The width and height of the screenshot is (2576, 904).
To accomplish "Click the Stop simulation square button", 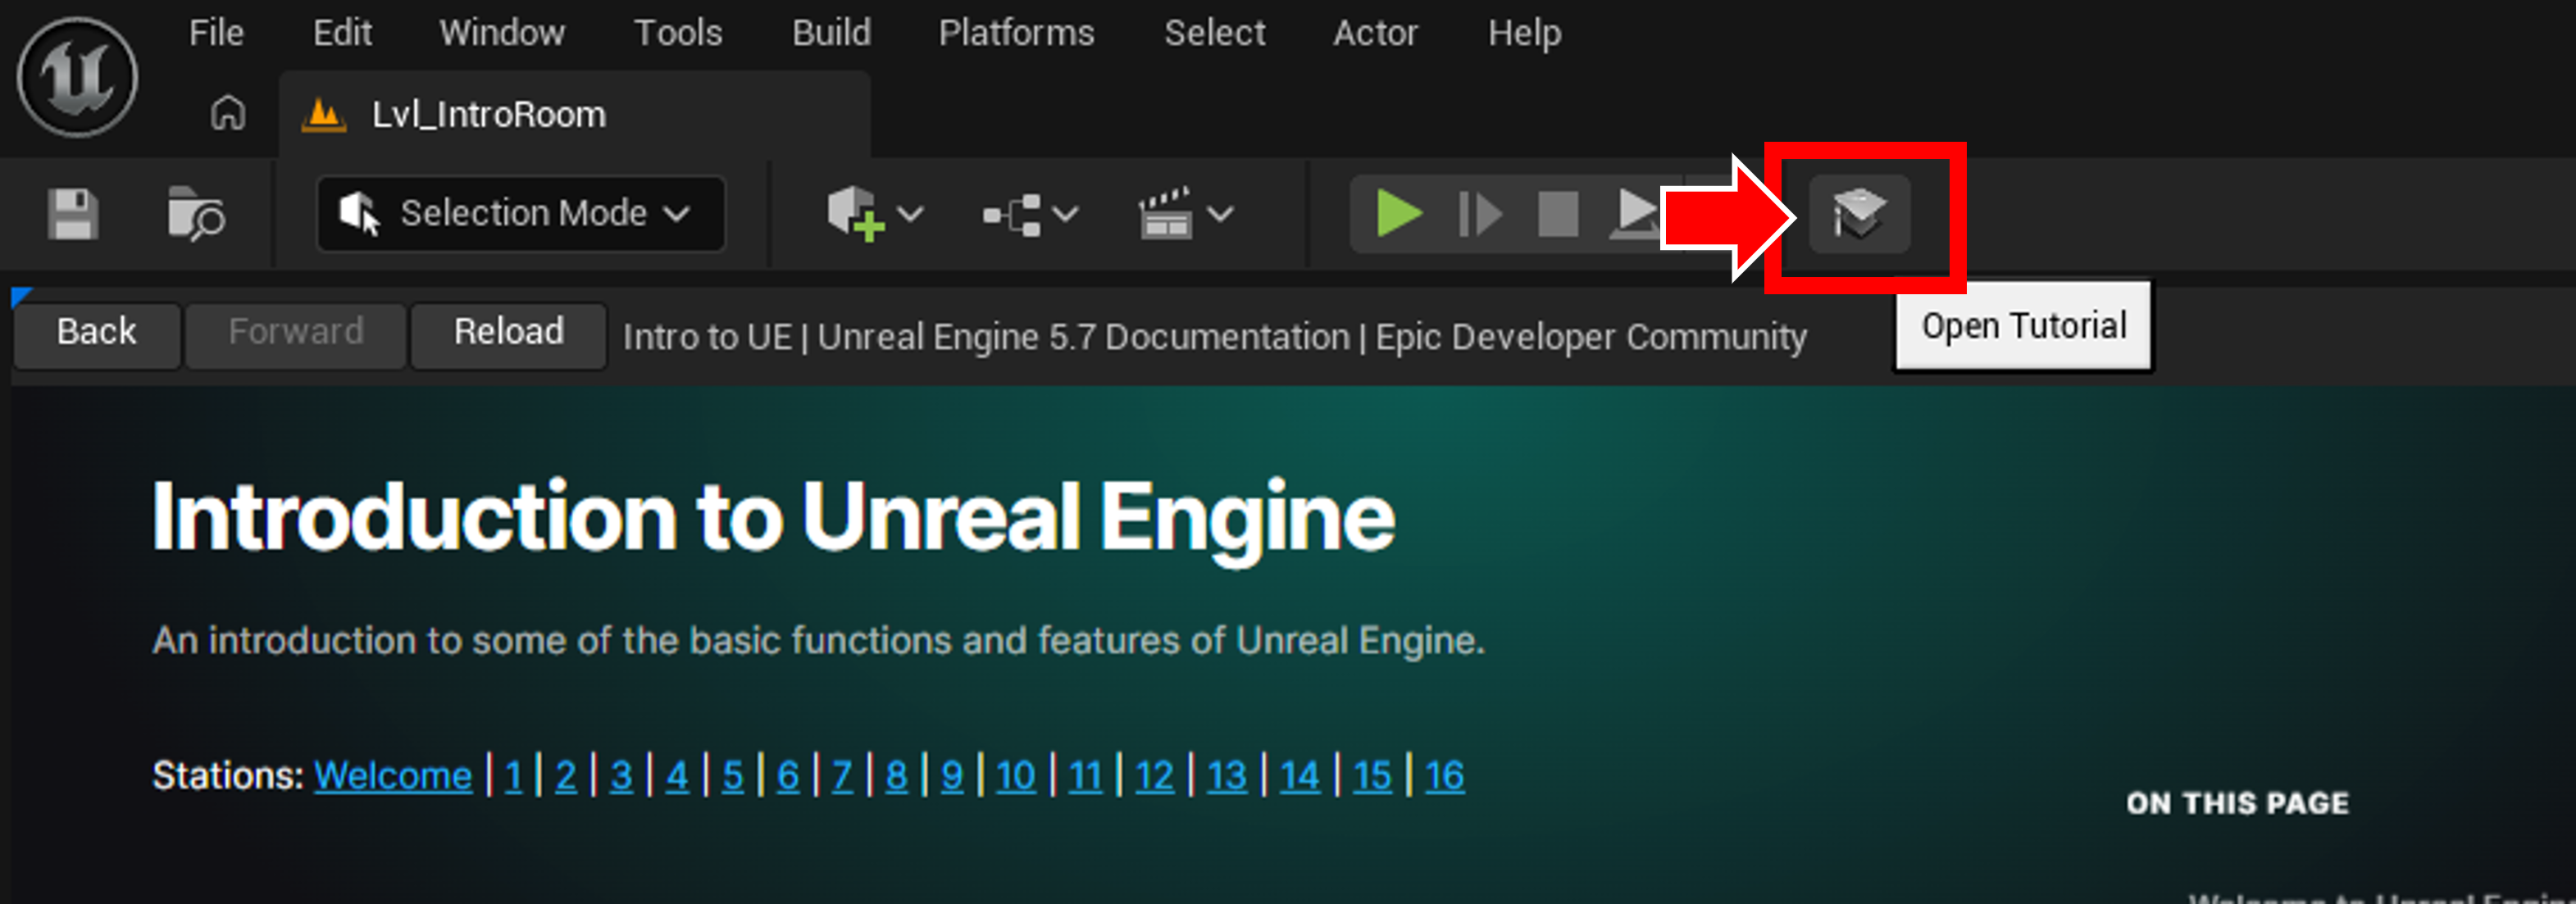I will point(1557,213).
